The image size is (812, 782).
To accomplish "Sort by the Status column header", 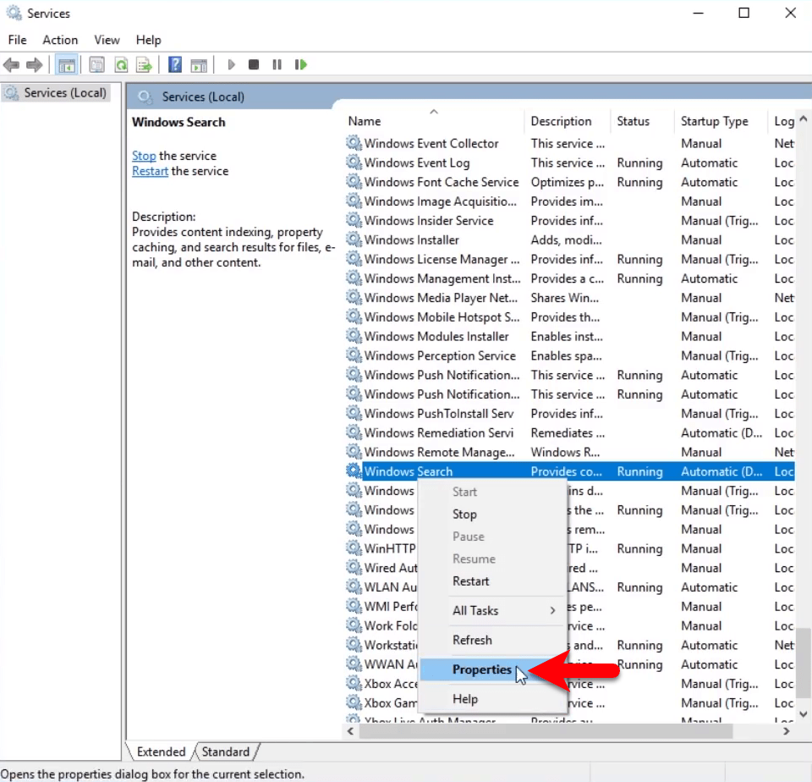I will click(643, 121).
